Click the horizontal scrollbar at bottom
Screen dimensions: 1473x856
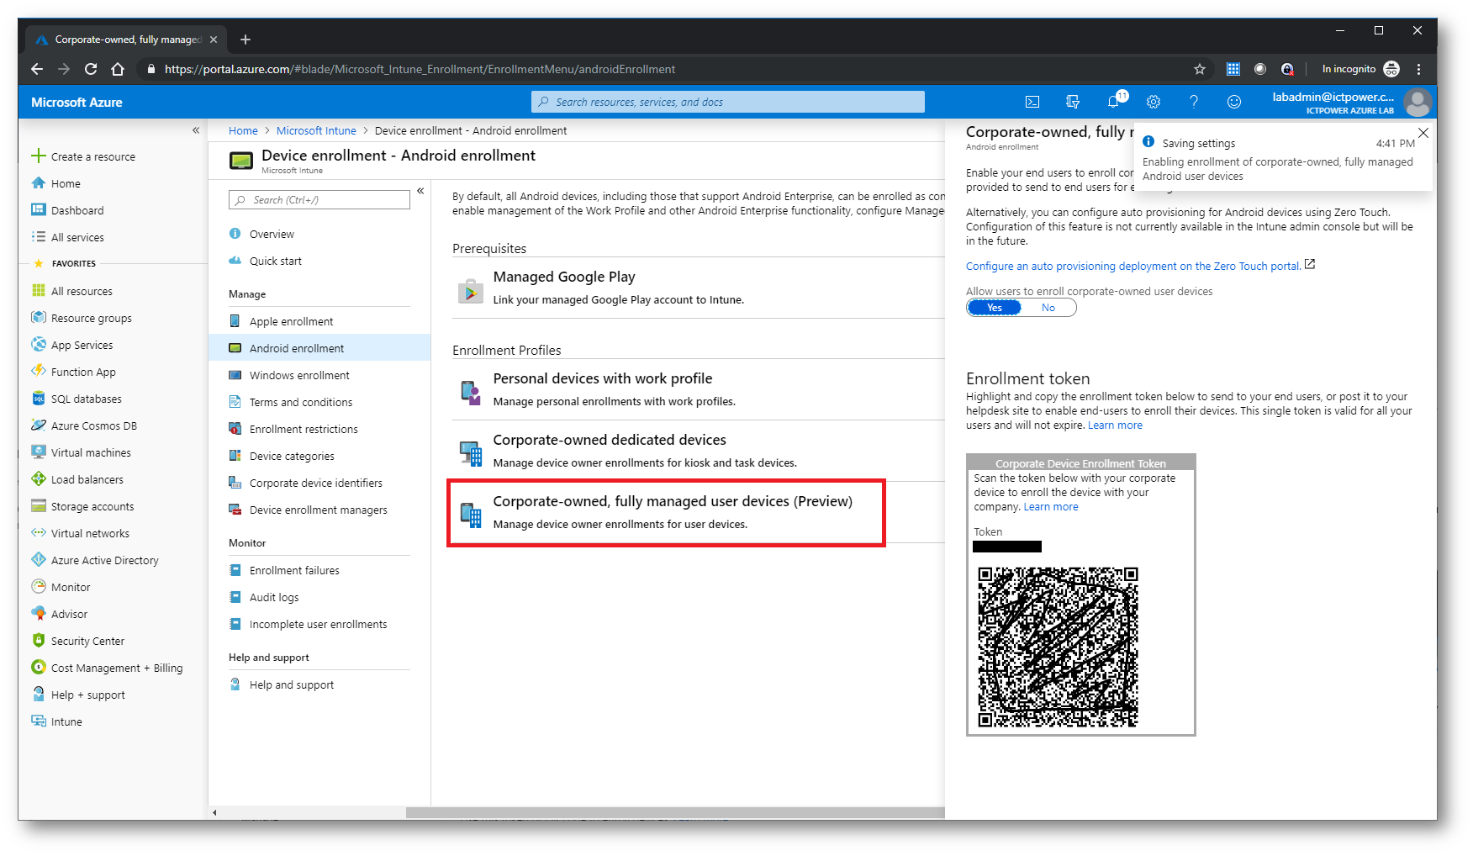(675, 813)
